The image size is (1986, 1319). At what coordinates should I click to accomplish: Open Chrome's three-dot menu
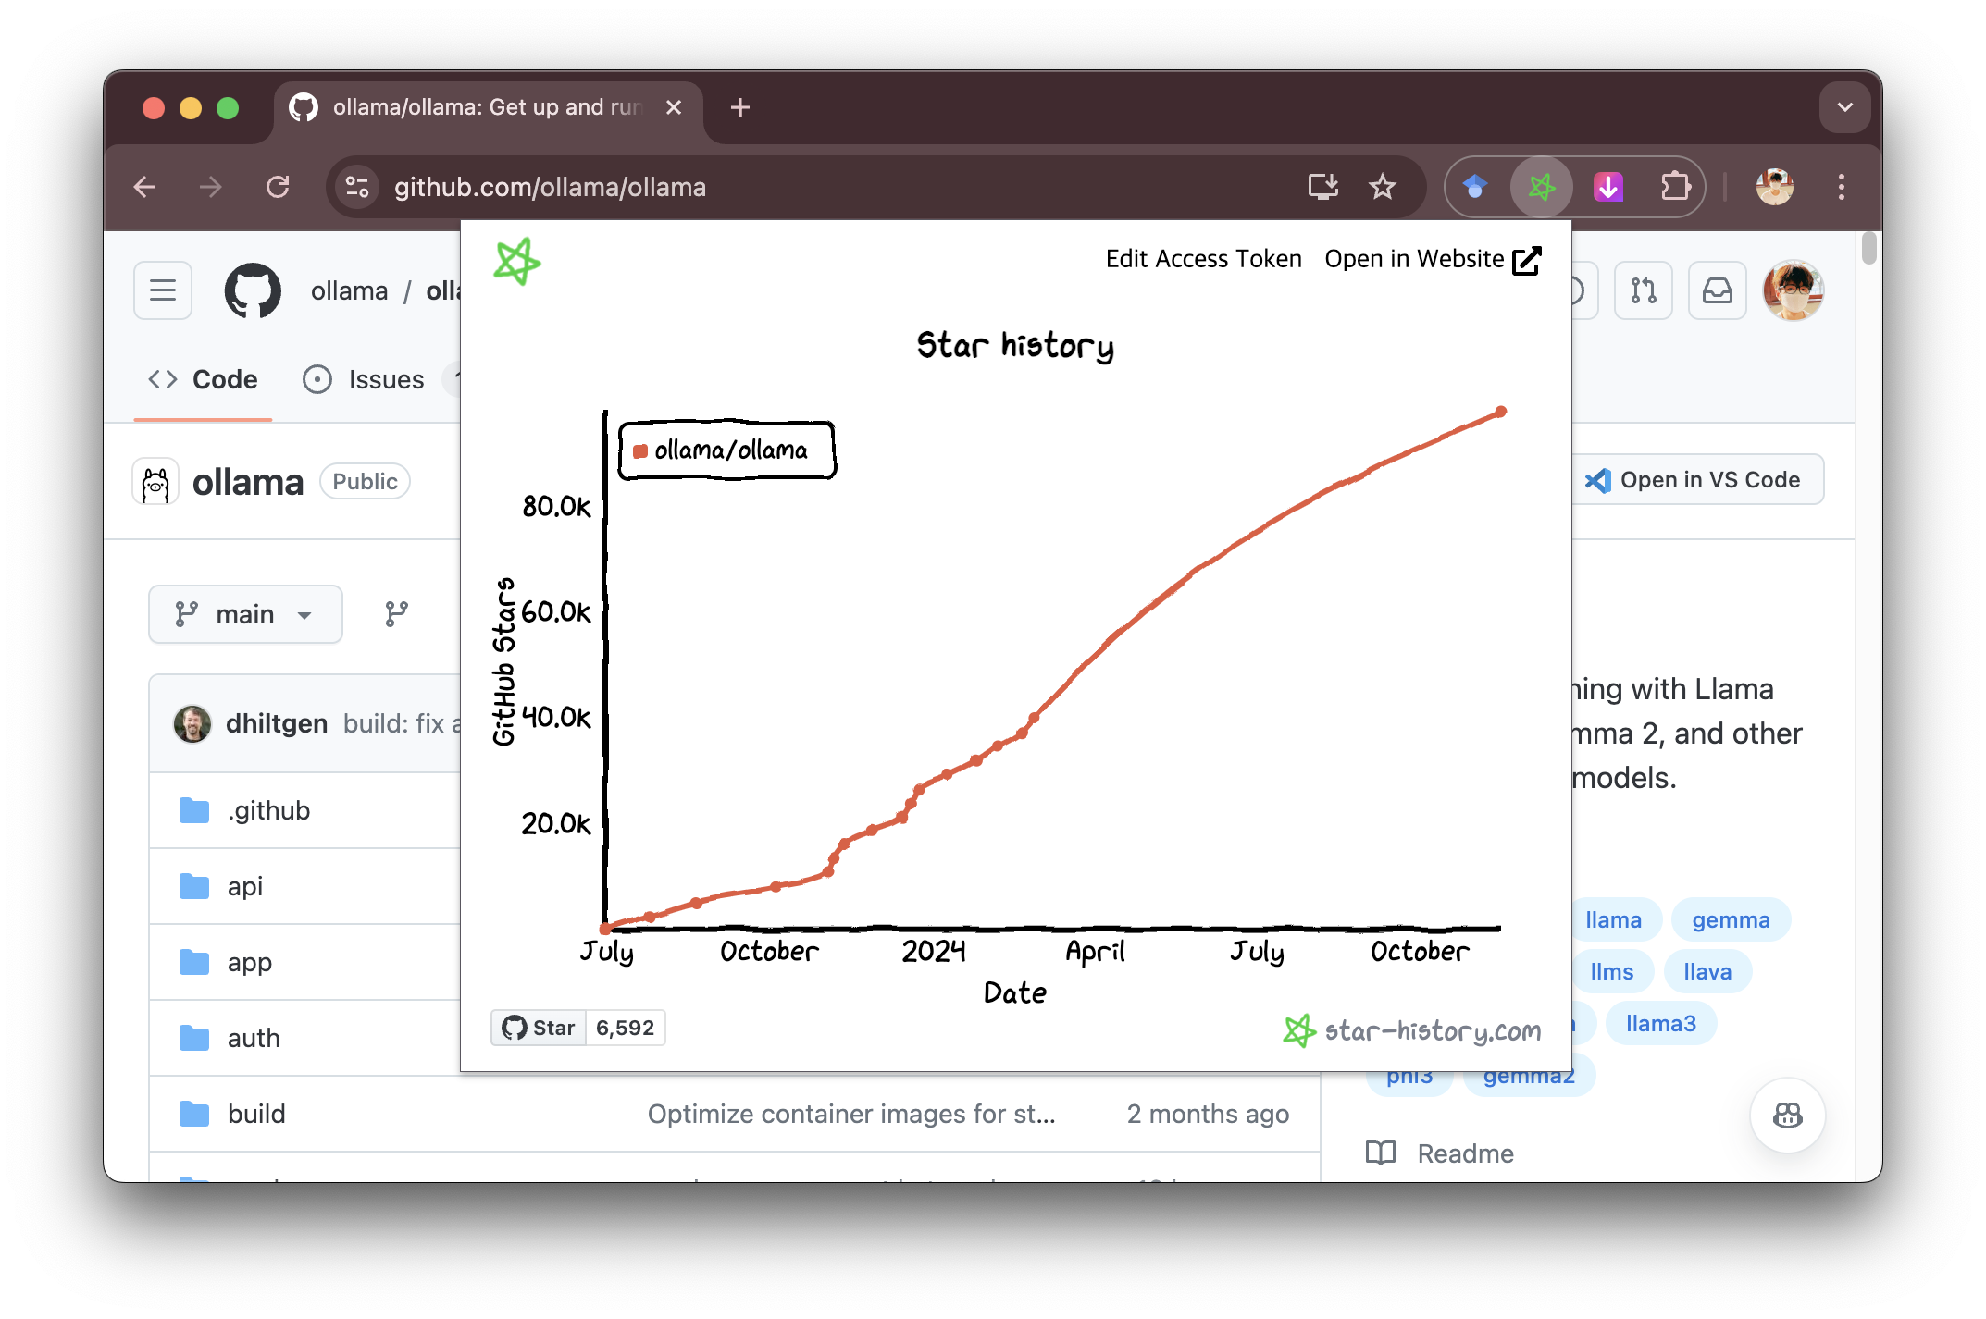click(1841, 188)
